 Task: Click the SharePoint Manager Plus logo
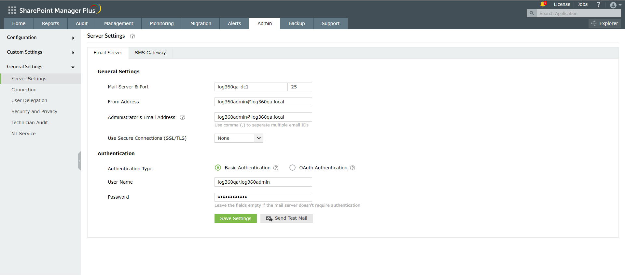point(60,10)
